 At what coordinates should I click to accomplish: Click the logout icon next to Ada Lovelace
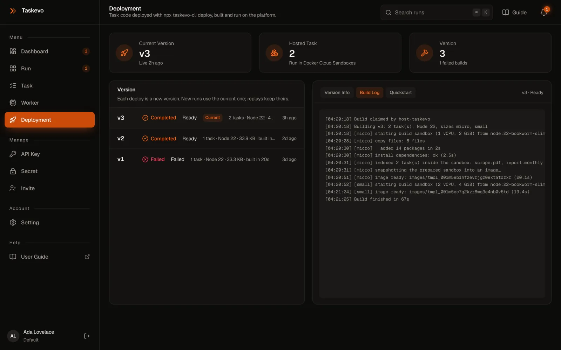[87, 336]
